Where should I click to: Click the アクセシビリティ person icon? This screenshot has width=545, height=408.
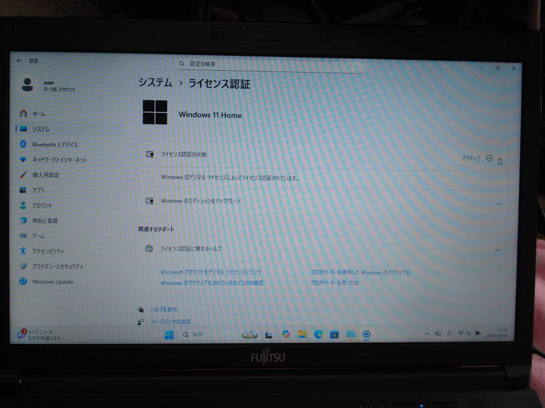click(23, 251)
